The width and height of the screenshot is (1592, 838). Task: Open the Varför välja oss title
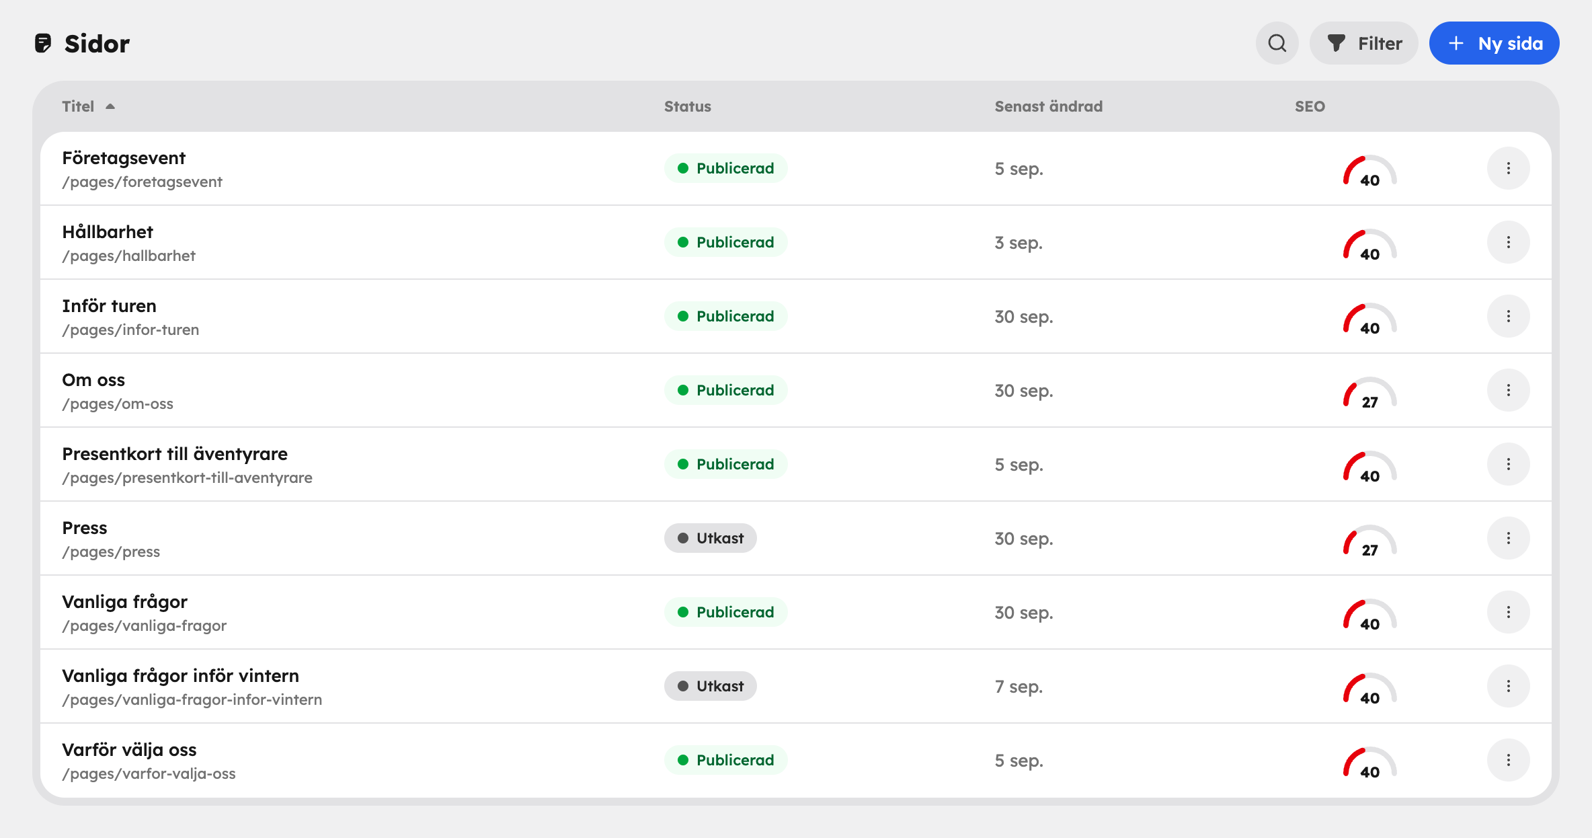(x=129, y=750)
